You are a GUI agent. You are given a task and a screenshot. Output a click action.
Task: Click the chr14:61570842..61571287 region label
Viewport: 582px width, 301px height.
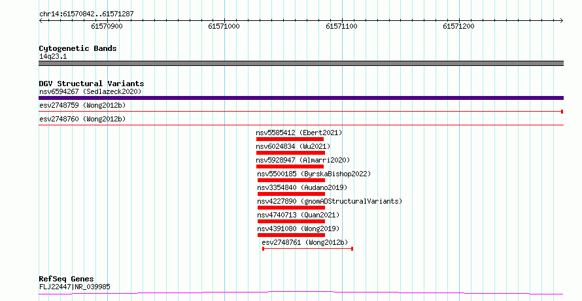tap(86, 14)
